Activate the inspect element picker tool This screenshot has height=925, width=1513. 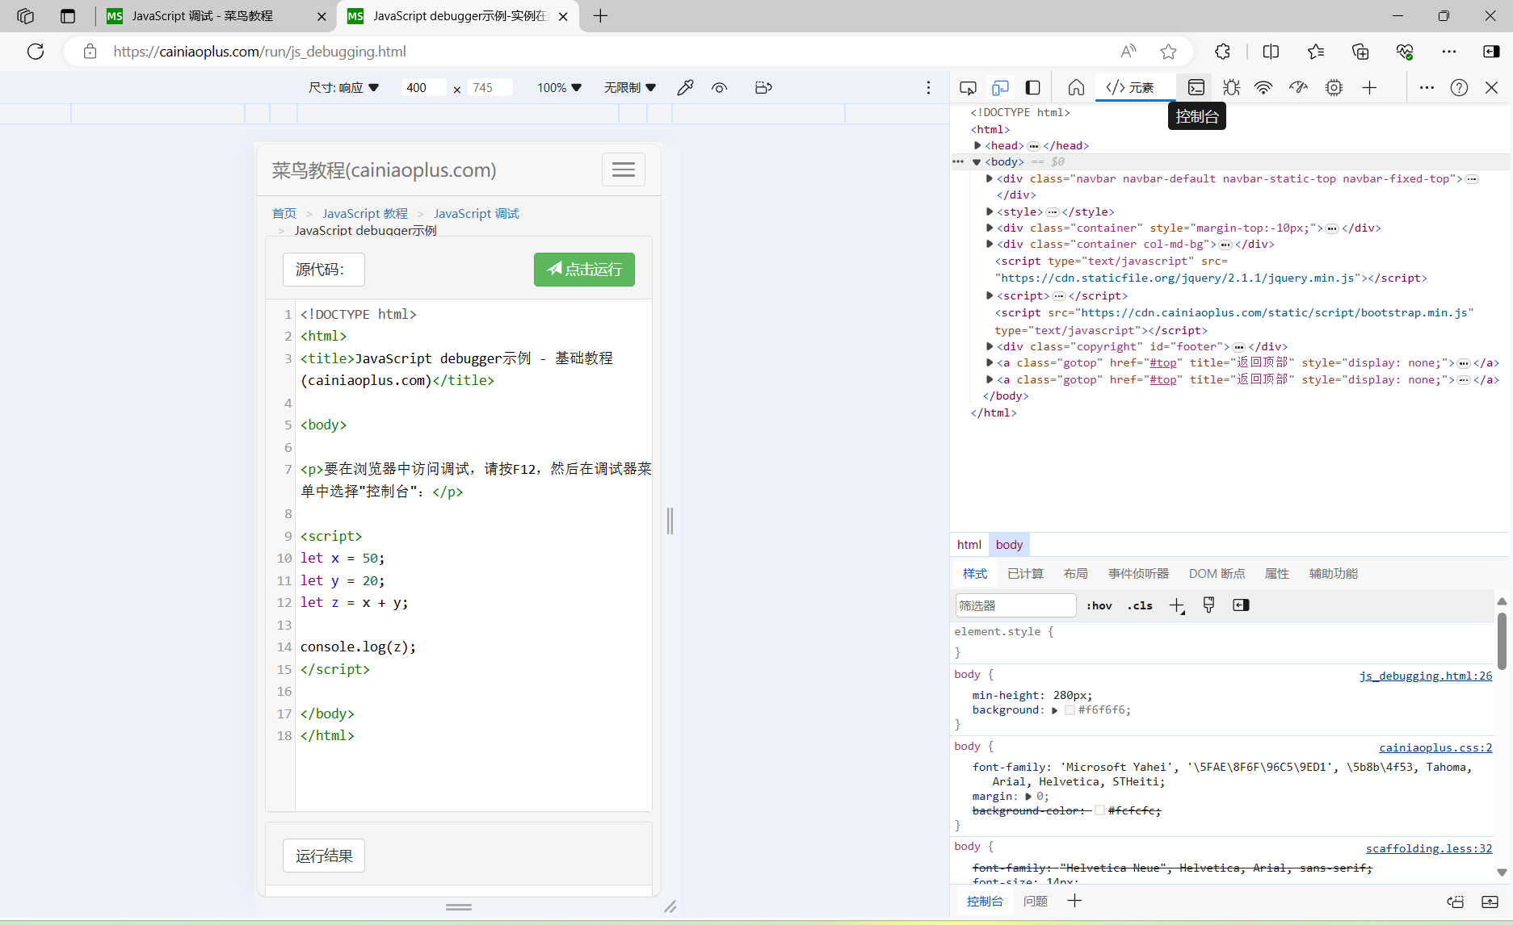click(x=968, y=87)
